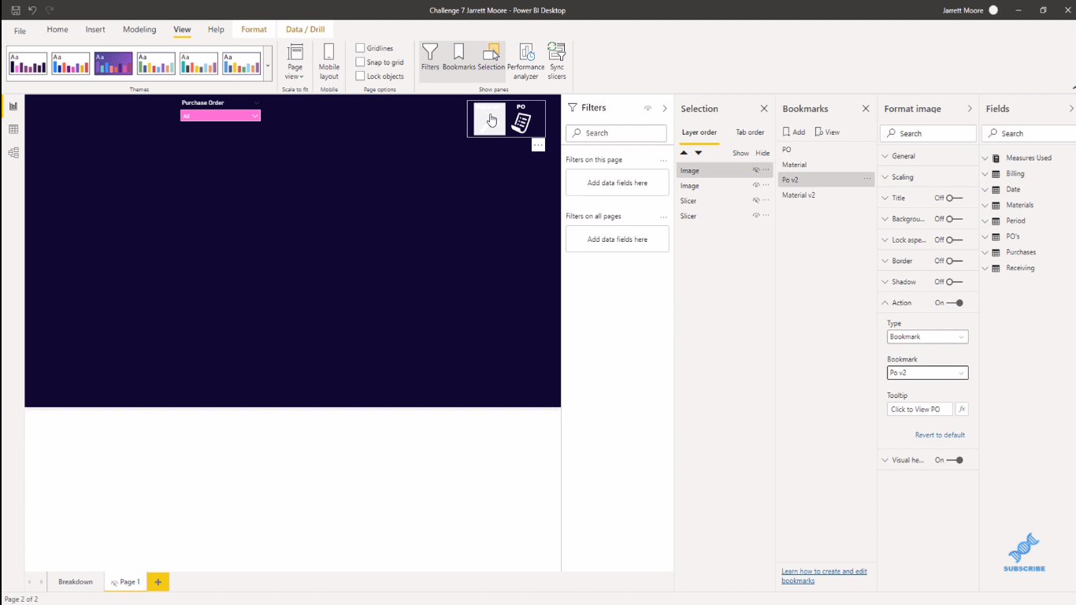Enable Lock objects checkbox

[360, 76]
